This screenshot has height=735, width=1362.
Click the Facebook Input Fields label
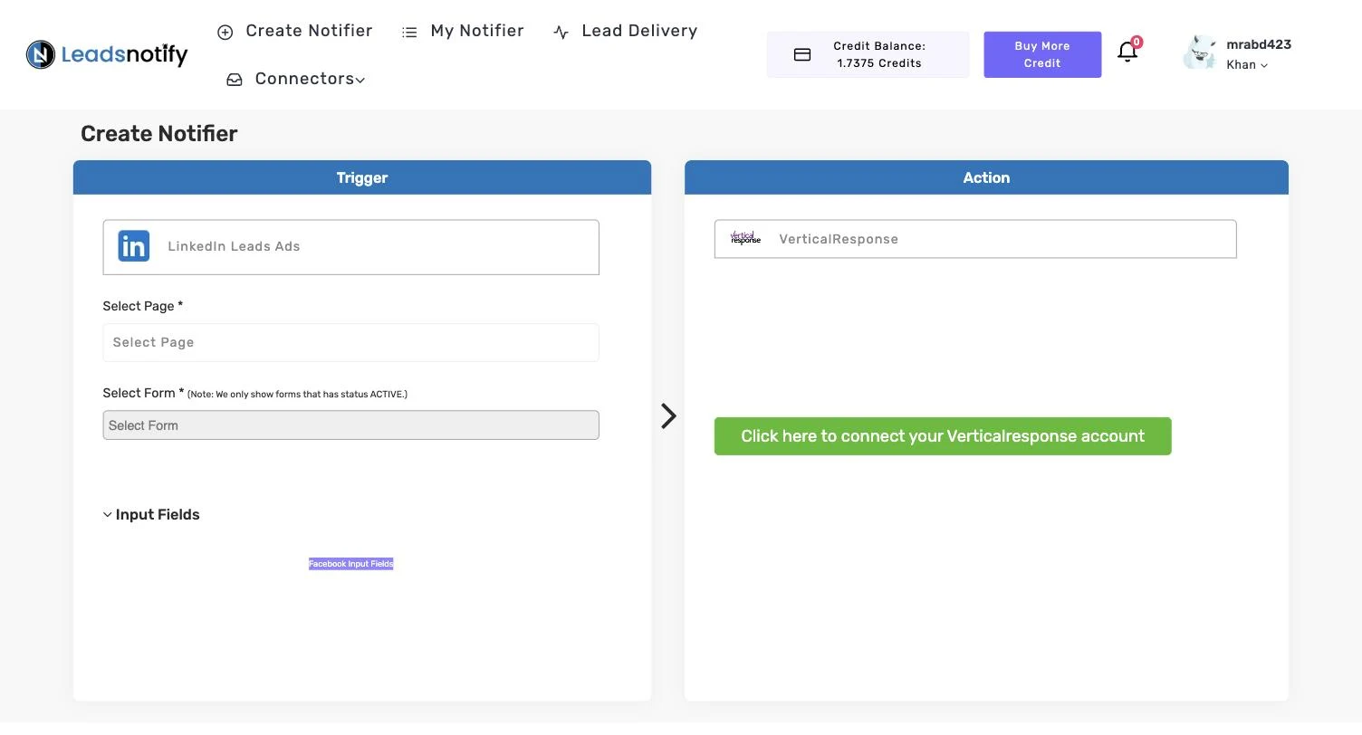click(x=351, y=564)
